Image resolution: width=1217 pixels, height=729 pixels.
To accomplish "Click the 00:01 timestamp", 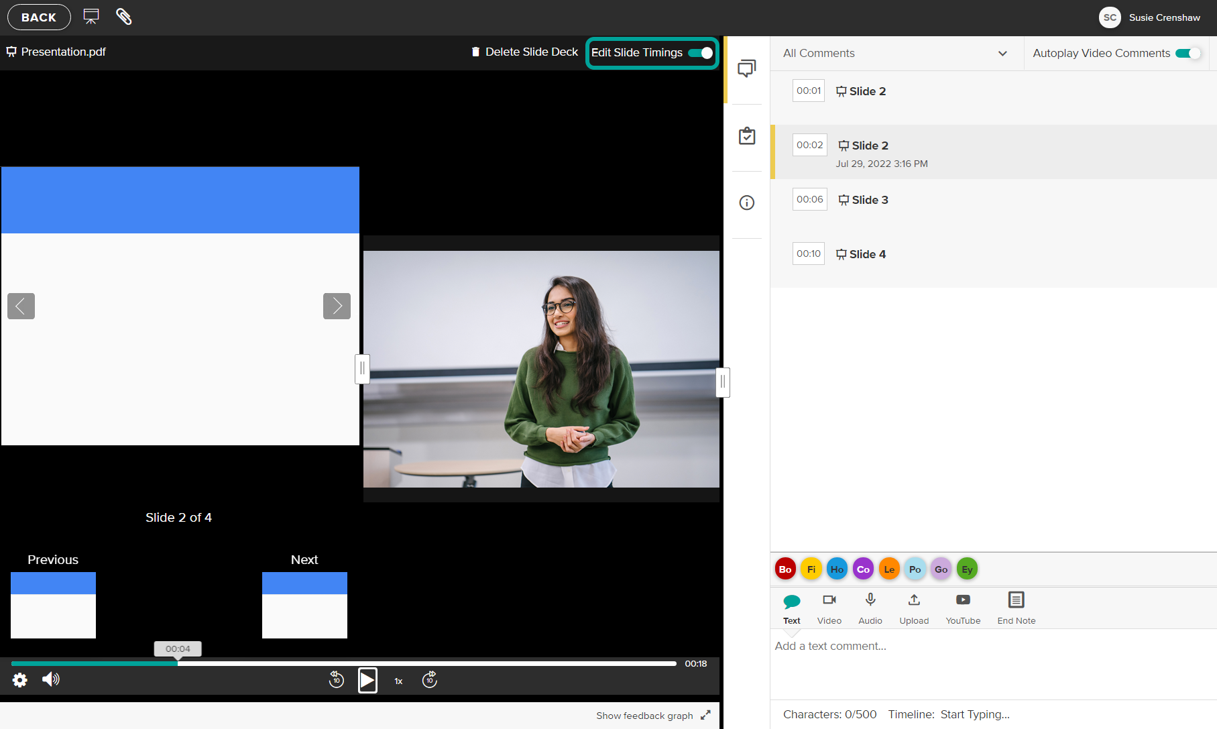I will coord(809,91).
